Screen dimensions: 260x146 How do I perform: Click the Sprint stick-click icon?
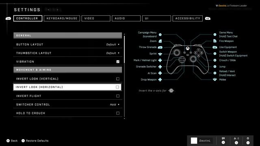[x=160, y=54]
